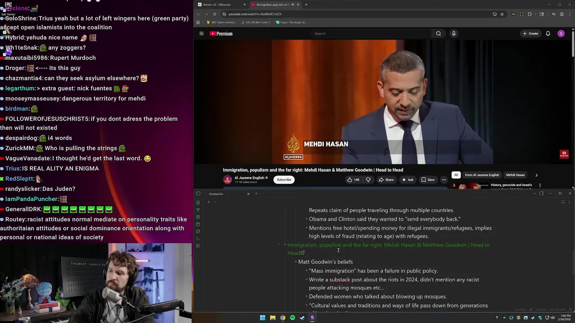Switch Obsidian note to reading view
This screenshot has width=575, height=323.
click(563, 202)
